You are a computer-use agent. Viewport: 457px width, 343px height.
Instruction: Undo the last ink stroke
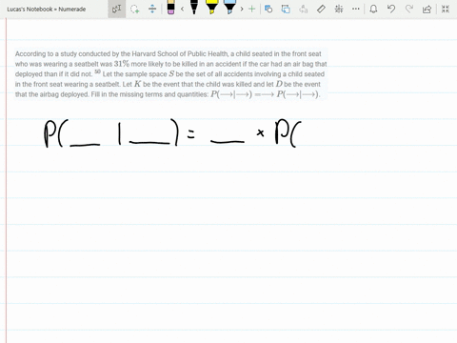click(391, 9)
